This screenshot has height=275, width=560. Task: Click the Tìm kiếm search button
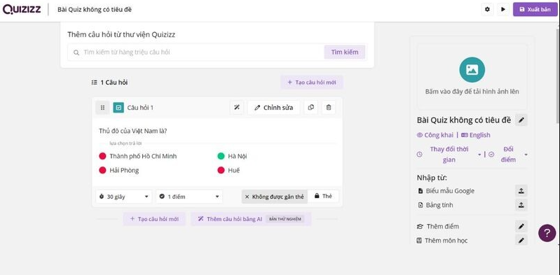[x=345, y=52]
